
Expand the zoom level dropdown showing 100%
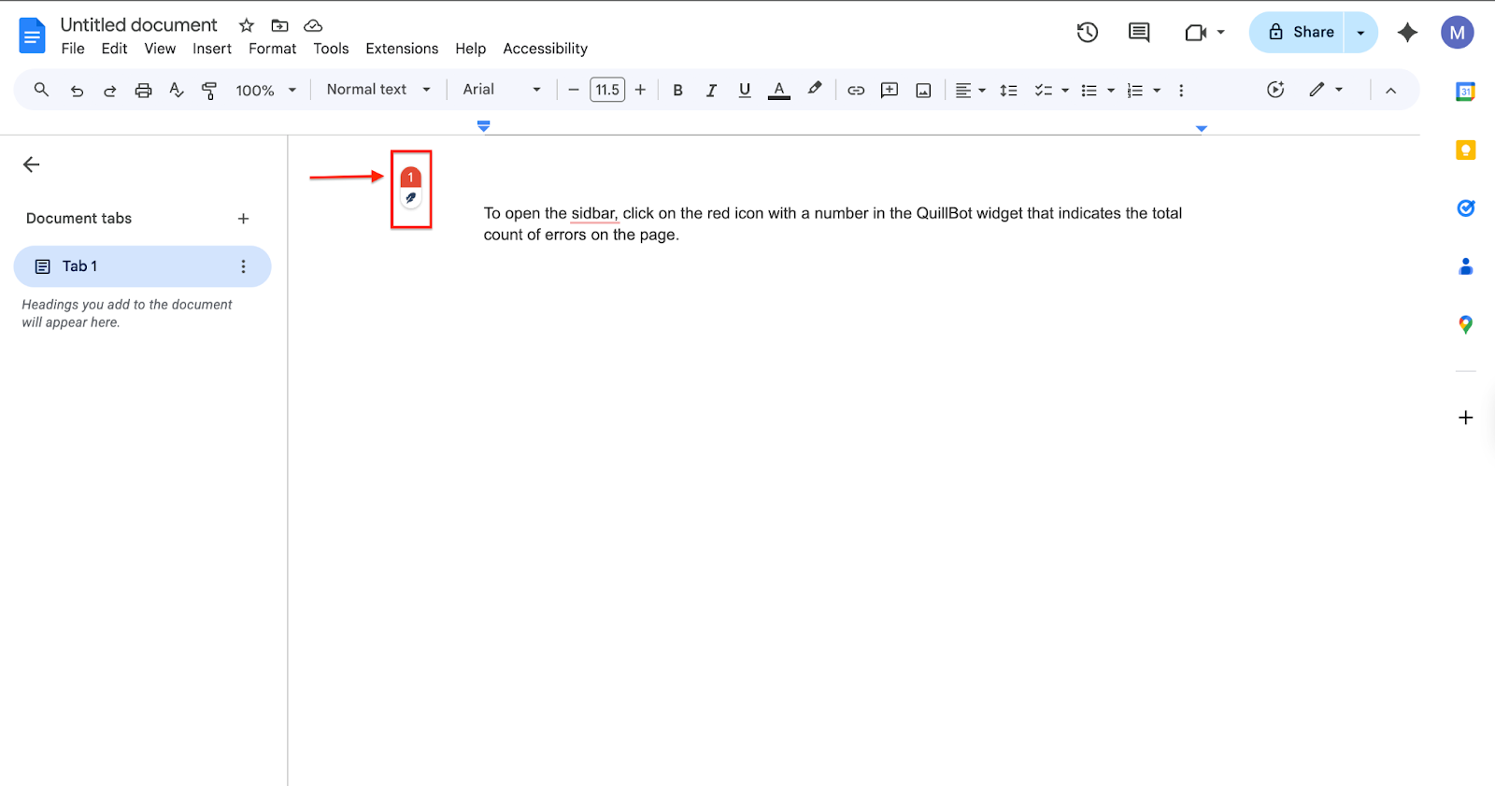[265, 91]
